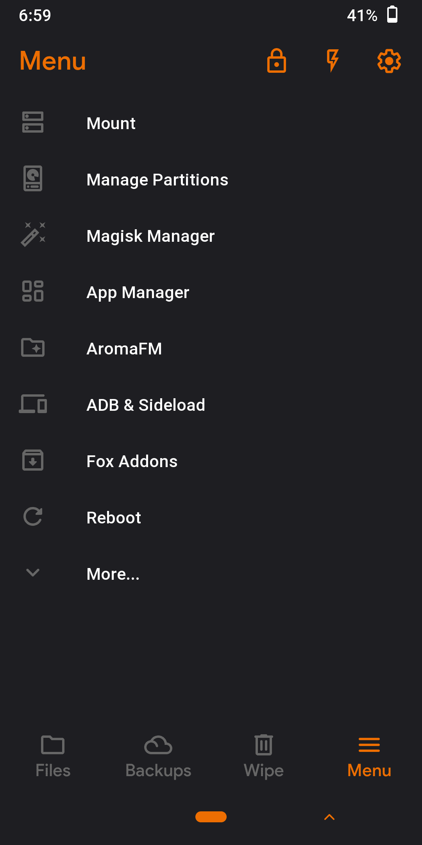Screen dimensions: 422x845
Task: Click the ADB & Sideload devices icon
Action: pyautogui.click(x=33, y=404)
